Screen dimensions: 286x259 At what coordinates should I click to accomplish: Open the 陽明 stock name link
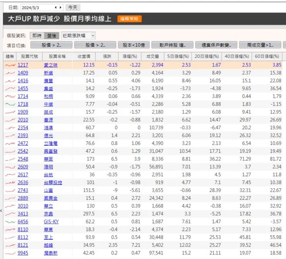pyautogui.click(x=48, y=167)
